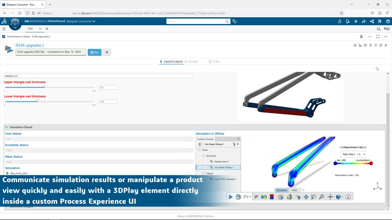Screen dimensions: 392x220
Task: Click the play simulation button in 3DPlay toolbar
Action: (230, 197)
